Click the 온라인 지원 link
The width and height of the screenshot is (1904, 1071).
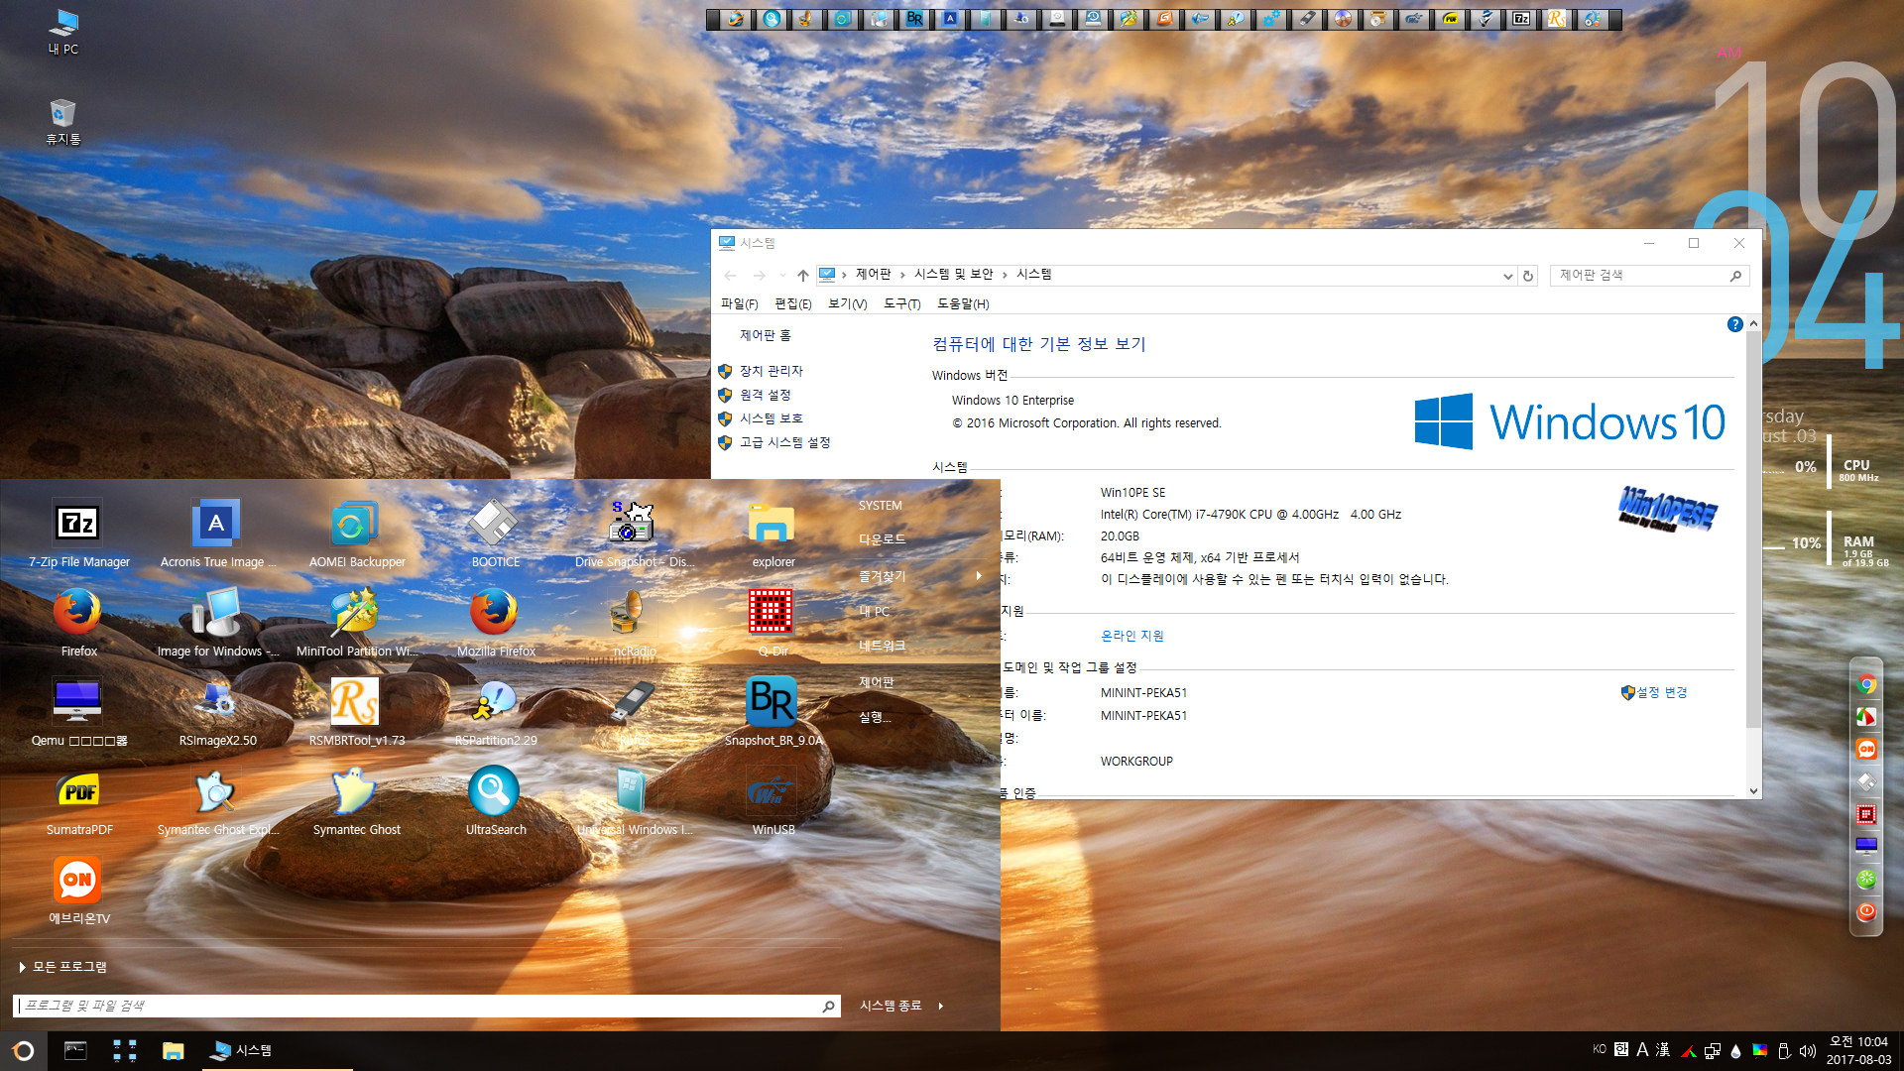[1131, 636]
